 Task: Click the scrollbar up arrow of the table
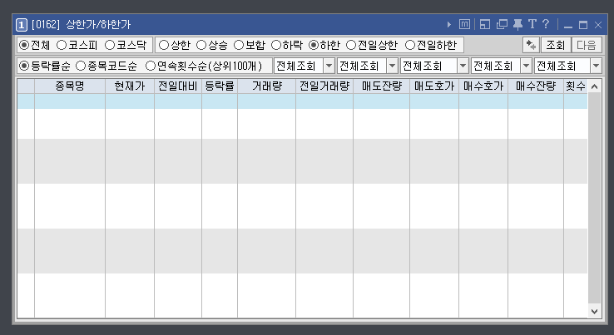(x=594, y=86)
